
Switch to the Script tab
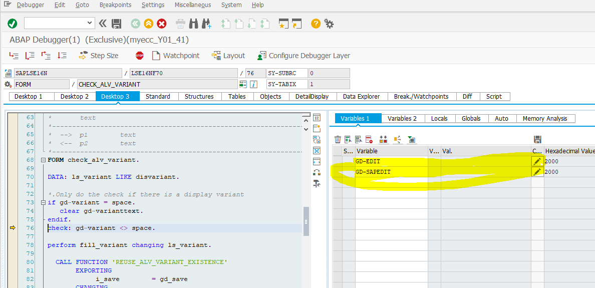[x=494, y=96]
